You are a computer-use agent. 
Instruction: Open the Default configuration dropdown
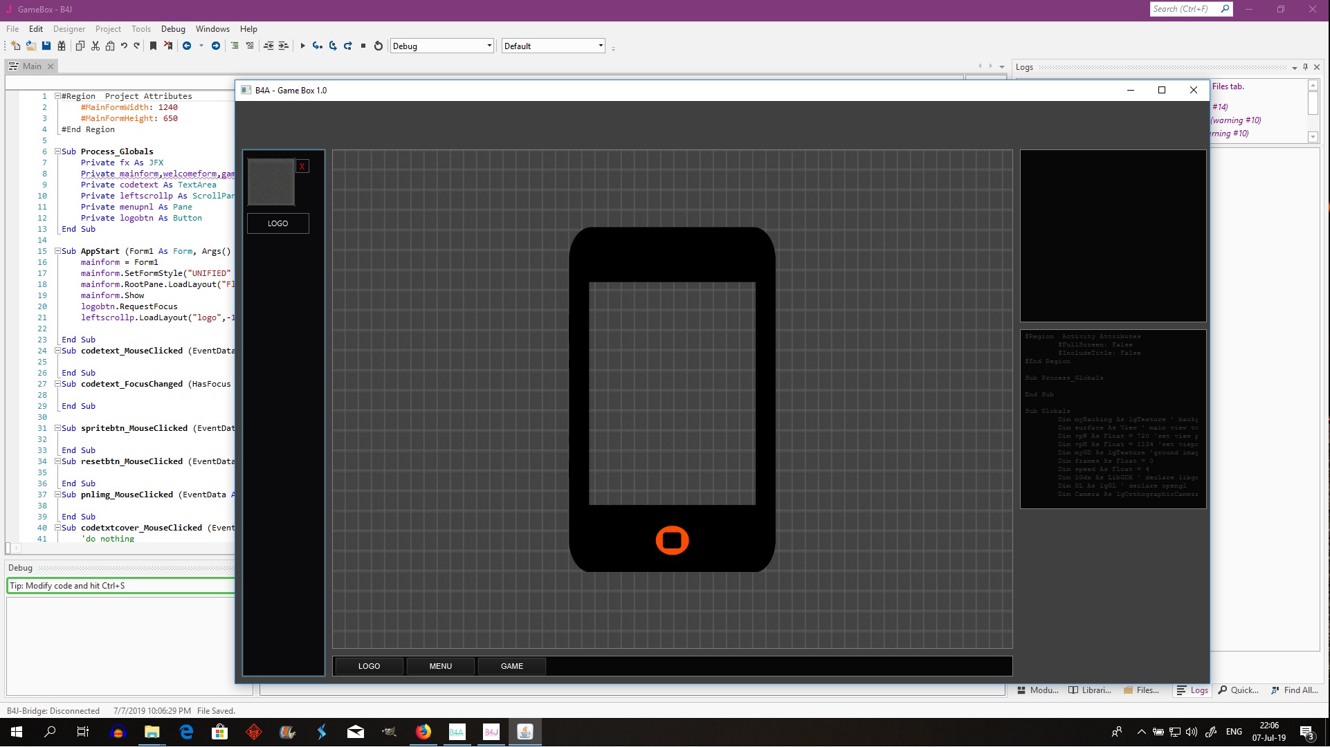(x=600, y=46)
